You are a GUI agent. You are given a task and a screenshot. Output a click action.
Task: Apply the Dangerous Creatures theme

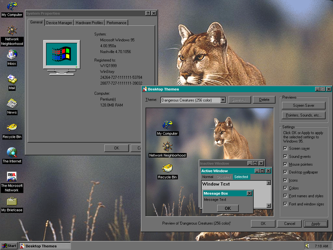tap(316, 224)
